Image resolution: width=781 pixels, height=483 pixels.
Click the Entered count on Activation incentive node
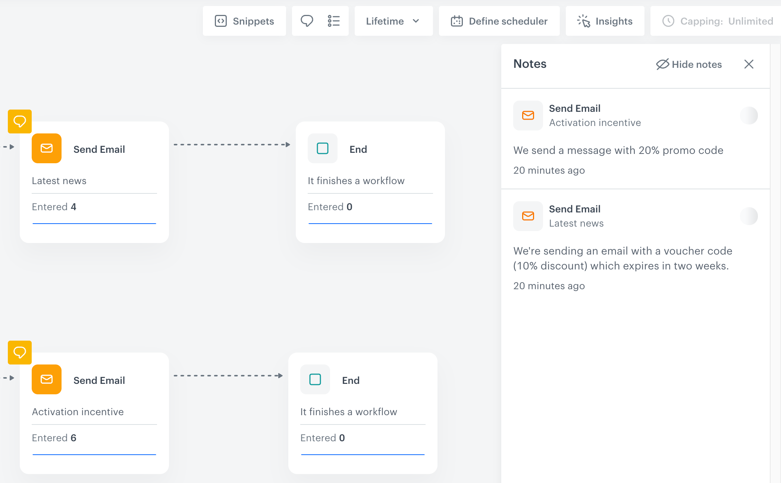tap(54, 438)
